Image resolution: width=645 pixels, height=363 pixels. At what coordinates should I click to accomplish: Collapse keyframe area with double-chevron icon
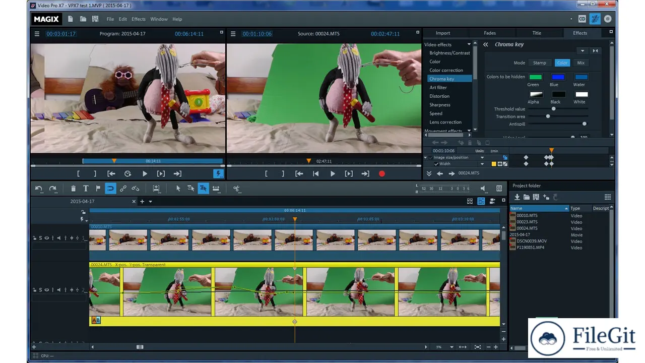pos(429,173)
